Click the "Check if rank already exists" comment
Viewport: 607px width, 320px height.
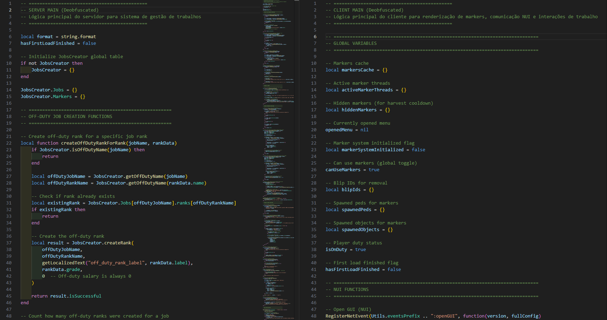[73, 196]
